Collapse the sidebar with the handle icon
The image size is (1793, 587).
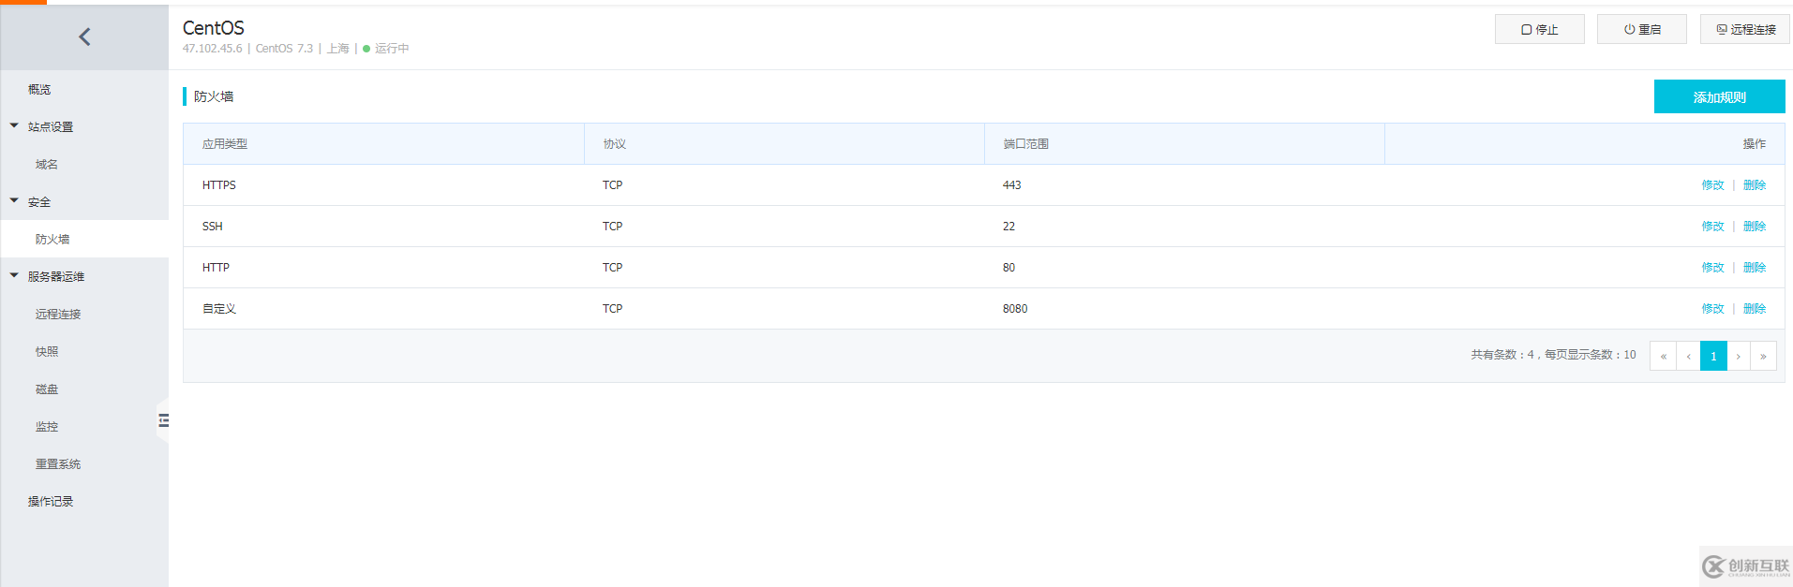tap(163, 420)
